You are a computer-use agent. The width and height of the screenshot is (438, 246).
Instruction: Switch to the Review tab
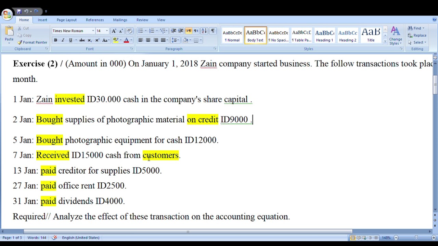142,20
